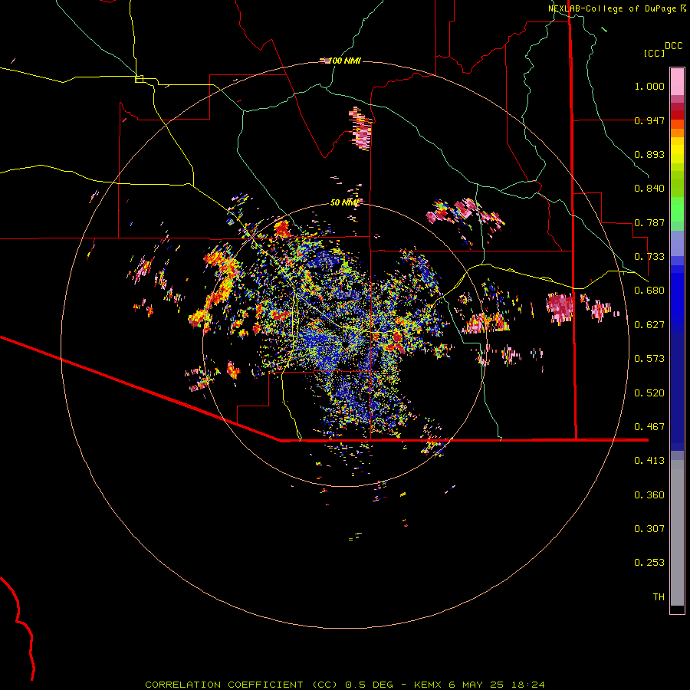
Task: Select the 1.000 scale value
Action: (649, 86)
